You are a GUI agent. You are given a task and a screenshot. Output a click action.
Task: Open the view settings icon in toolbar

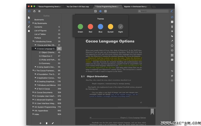click(95, 11)
